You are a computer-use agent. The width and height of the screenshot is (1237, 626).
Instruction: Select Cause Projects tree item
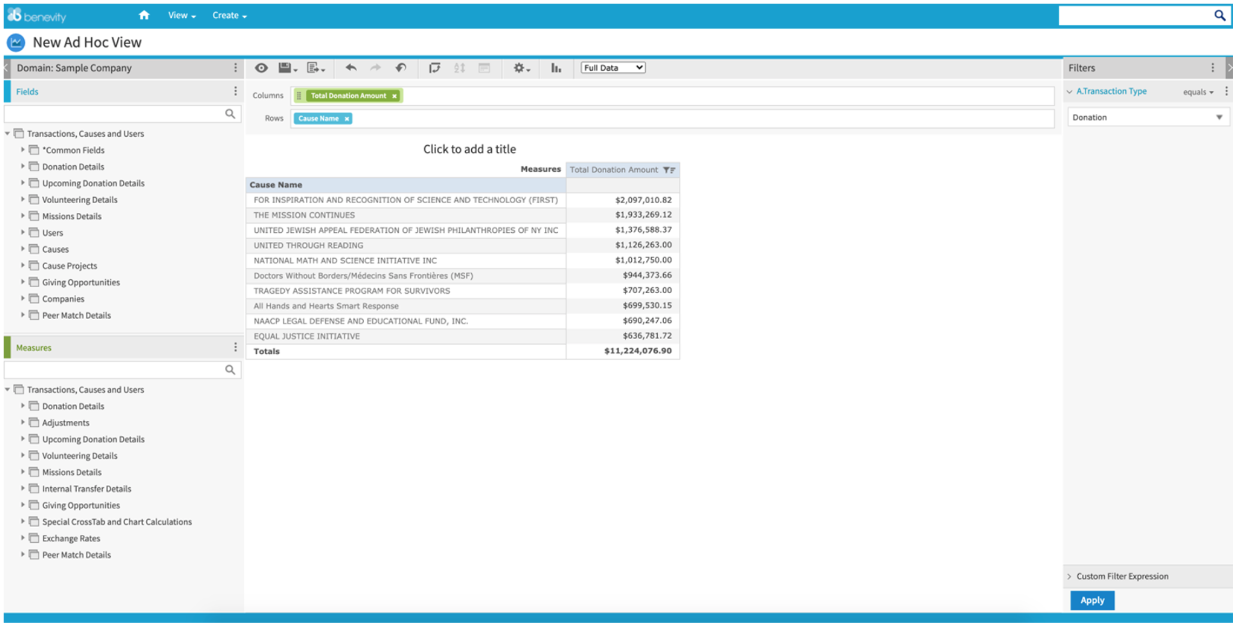(x=69, y=266)
